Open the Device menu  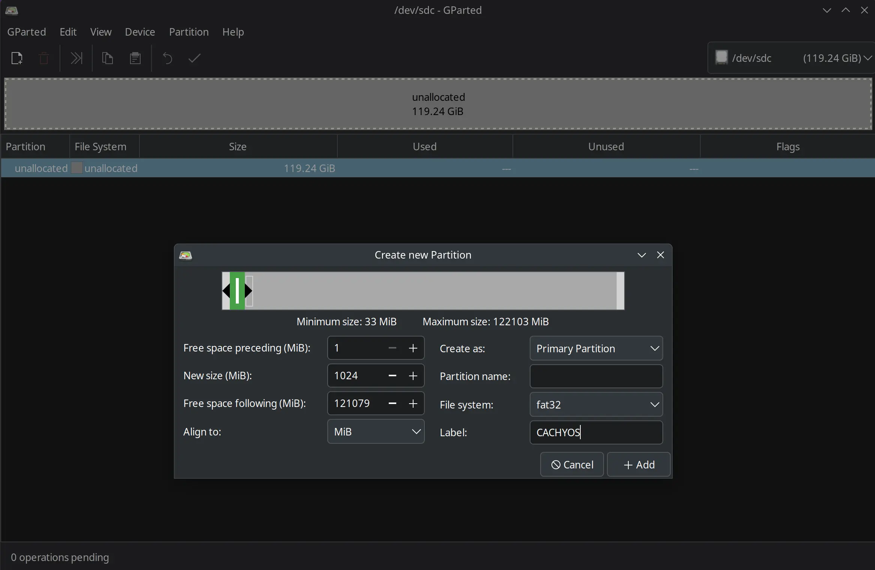pos(140,32)
